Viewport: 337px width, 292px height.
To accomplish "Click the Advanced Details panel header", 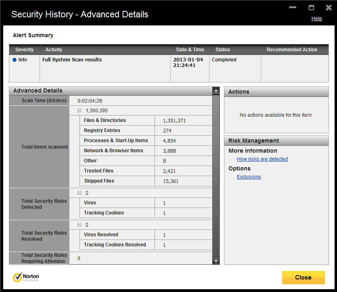I will click(x=111, y=91).
